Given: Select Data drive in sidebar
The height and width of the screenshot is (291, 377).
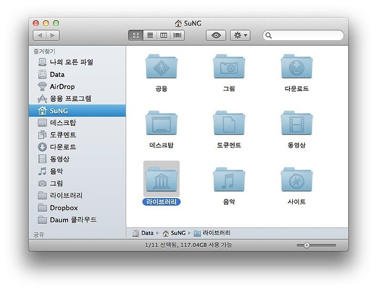Looking at the screenshot, I should coord(77,74).
